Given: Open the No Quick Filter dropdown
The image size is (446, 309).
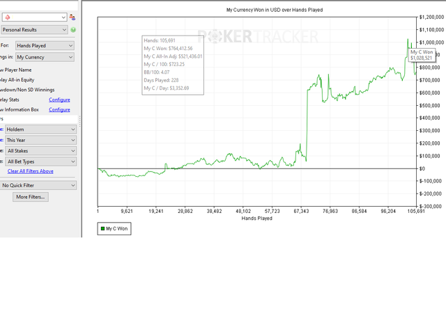Looking at the screenshot, I should pyautogui.click(x=38, y=186).
